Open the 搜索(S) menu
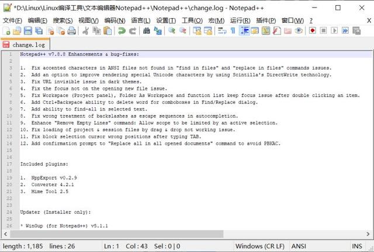This screenshot has width=374, height=252. (63, 21)
